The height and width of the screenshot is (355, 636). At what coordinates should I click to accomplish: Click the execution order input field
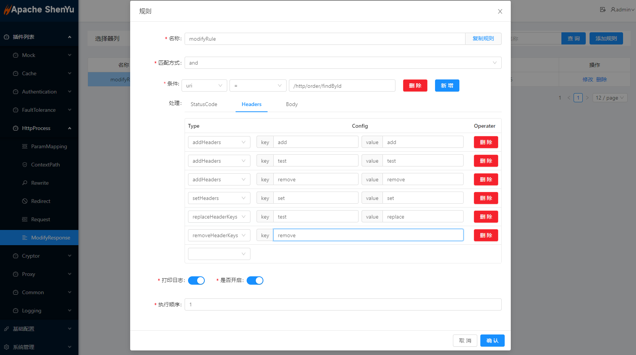(x=343, y=304)
